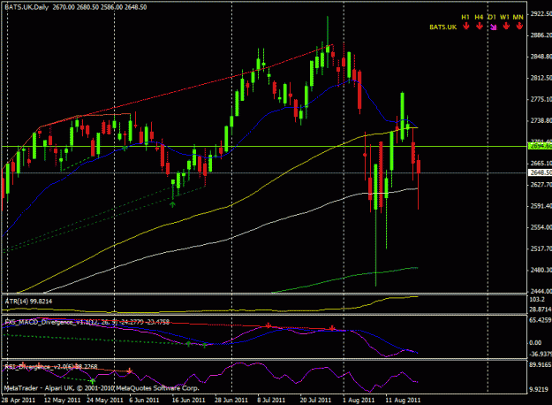This screenshot has height=405, width=552.
Task: Click the 20 Jul 2011 date label
Action: [x=315, y=400]
